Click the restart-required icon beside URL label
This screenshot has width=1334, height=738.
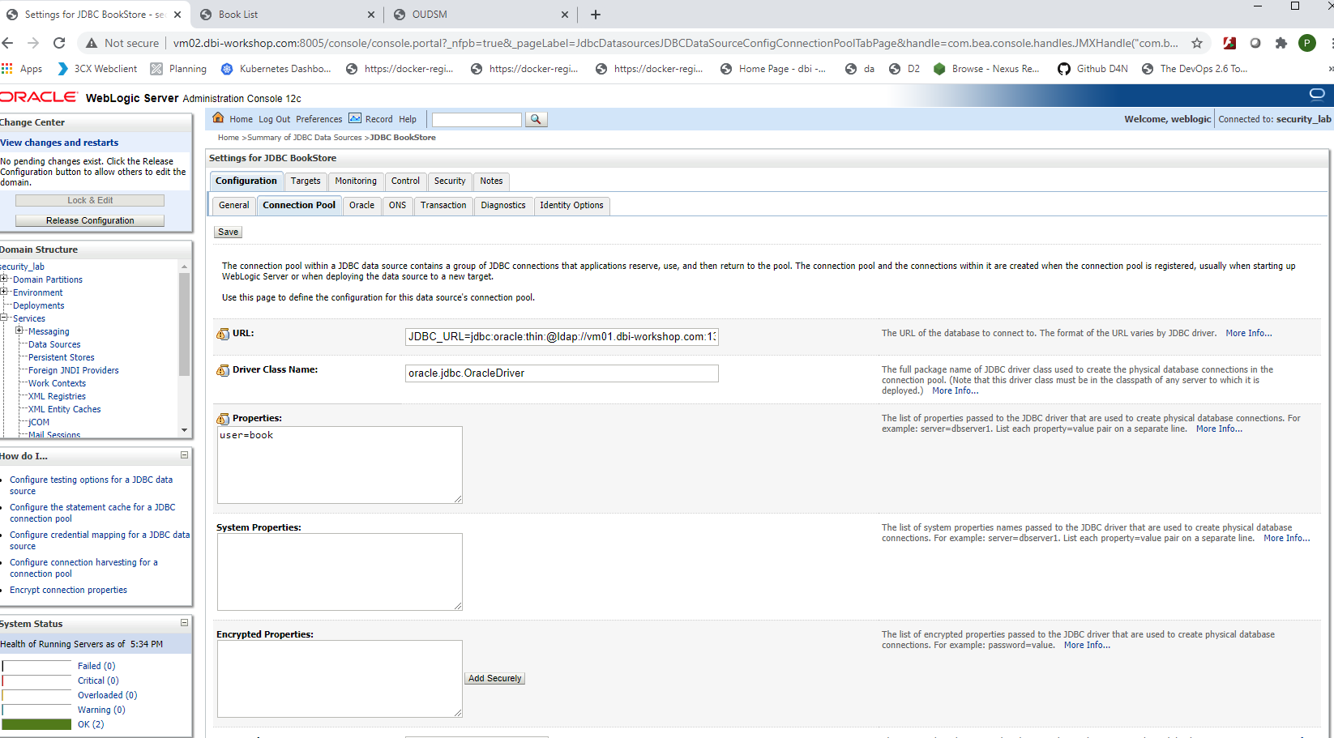click(x=223, y=334)
